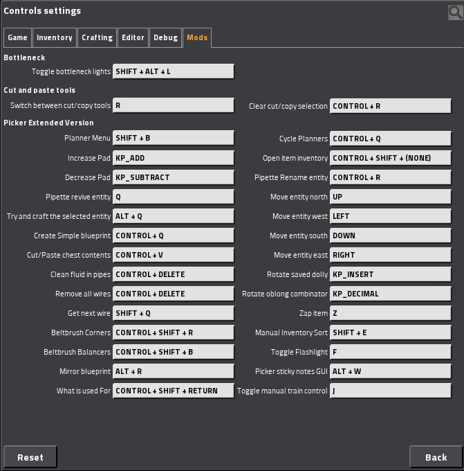464x471 pixels.
Task: Set Open item inventory keybinding
Action: [x=391, y=158]
